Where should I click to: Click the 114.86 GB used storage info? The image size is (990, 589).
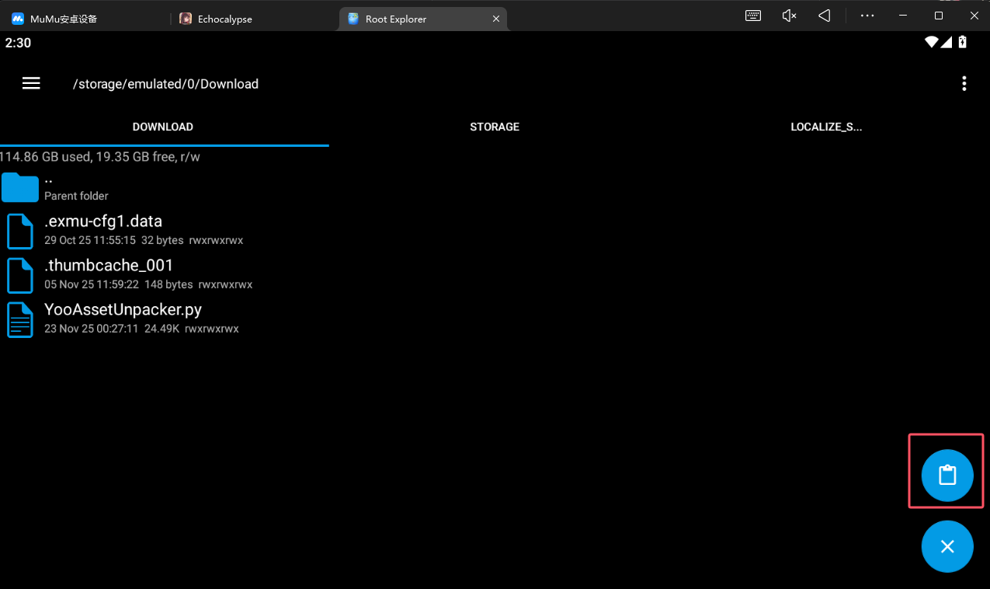(100, 157)
